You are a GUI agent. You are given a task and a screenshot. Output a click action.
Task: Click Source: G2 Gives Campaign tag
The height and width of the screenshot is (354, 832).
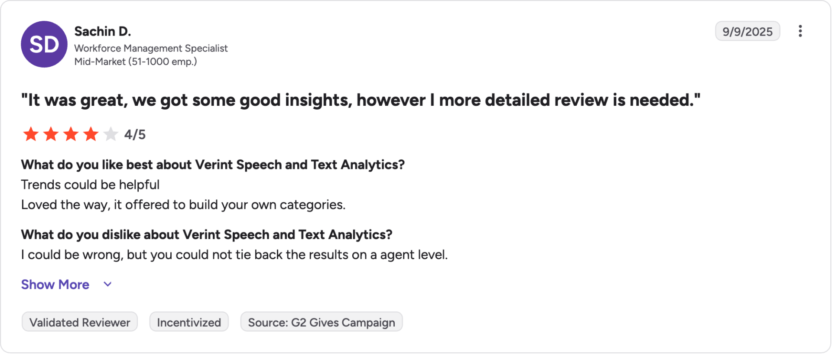[x=322, y=322]
